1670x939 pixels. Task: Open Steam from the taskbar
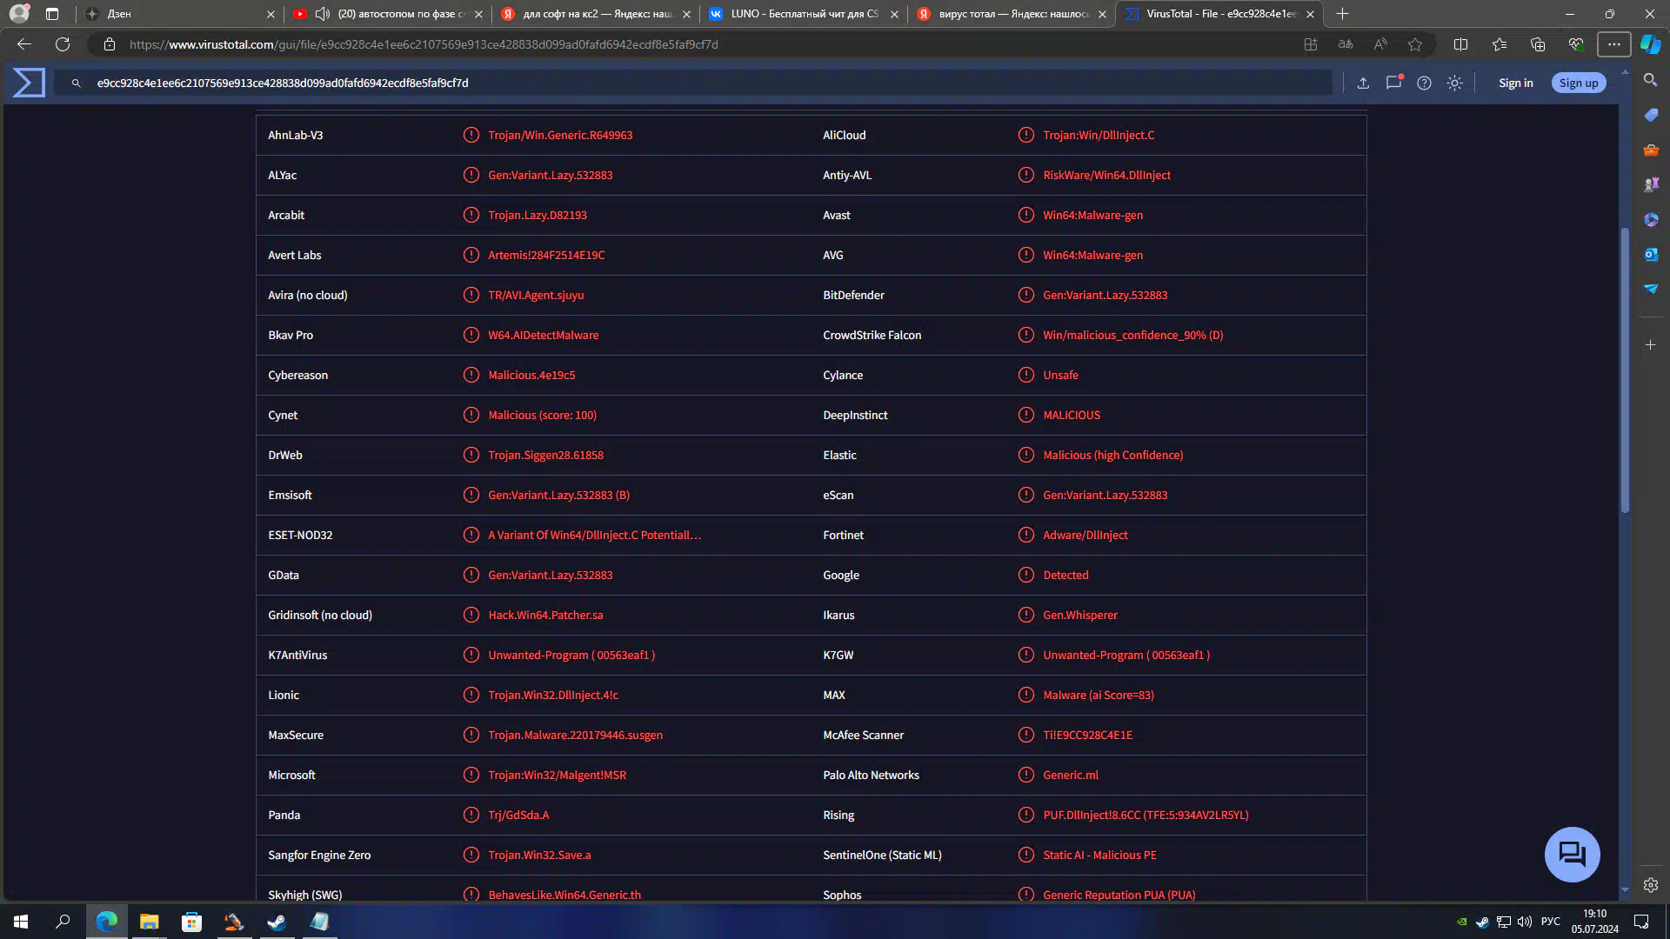point(277,922)
